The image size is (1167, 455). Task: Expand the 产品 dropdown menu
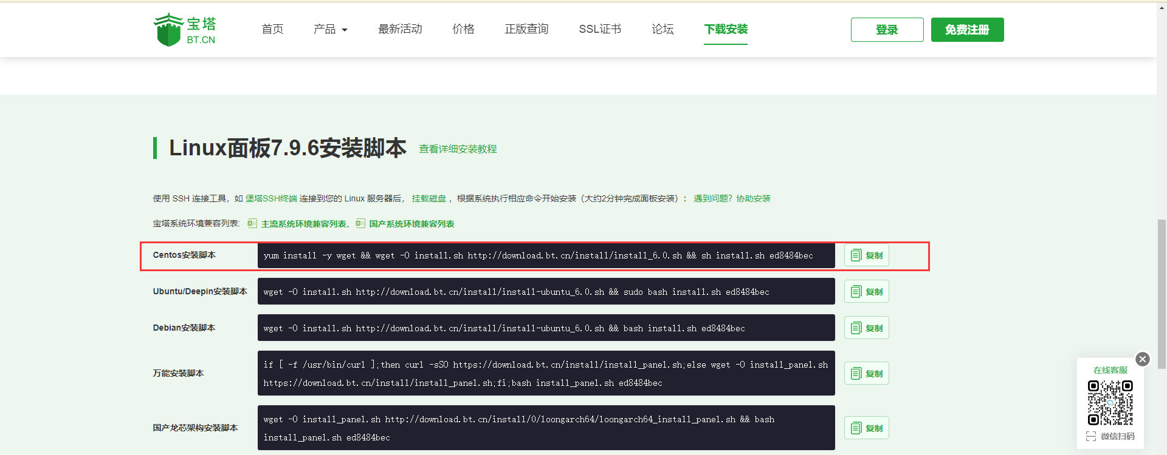330,29
